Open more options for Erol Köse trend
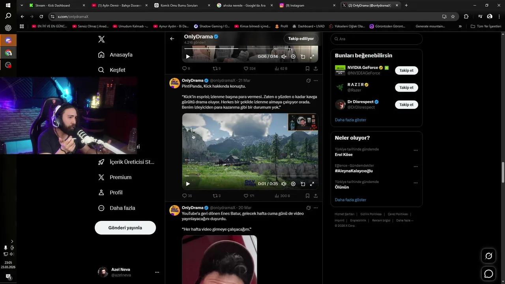This screenshot has height=284, width=505. [x=415, y=150]
